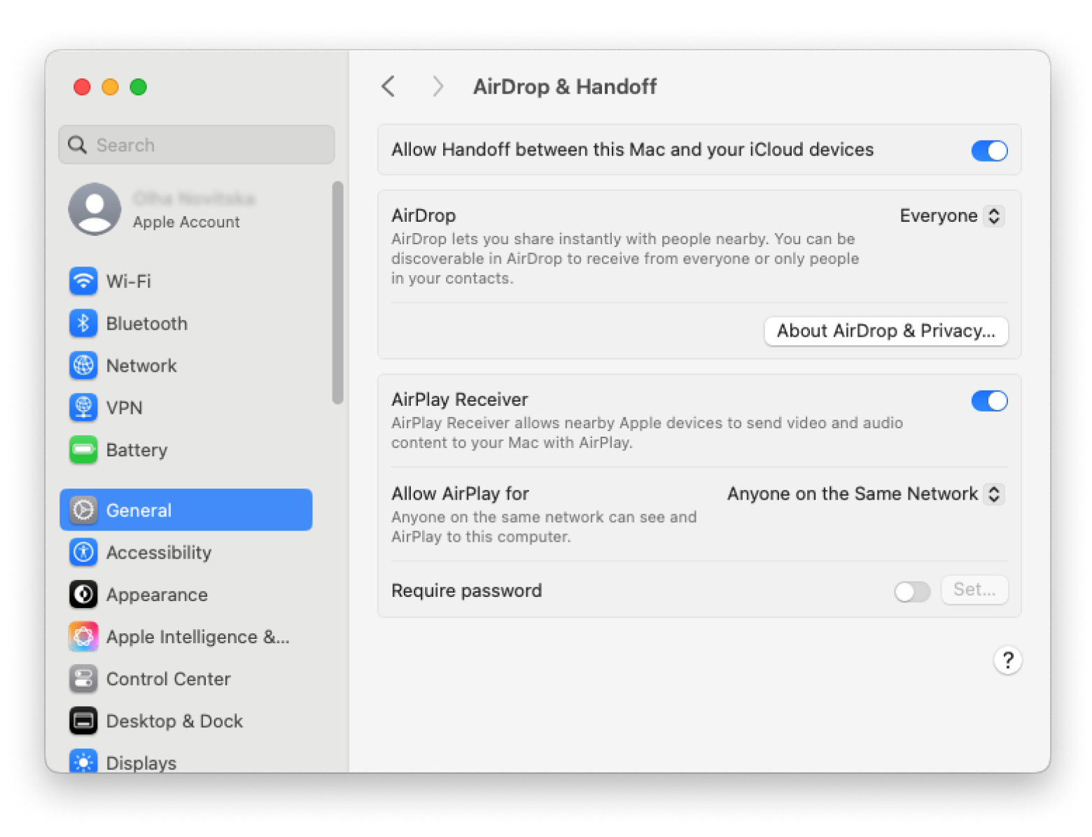The image size is (1092, 837).
Task: Click the sidebar scrollbar
Action: [x=337, y=293]
